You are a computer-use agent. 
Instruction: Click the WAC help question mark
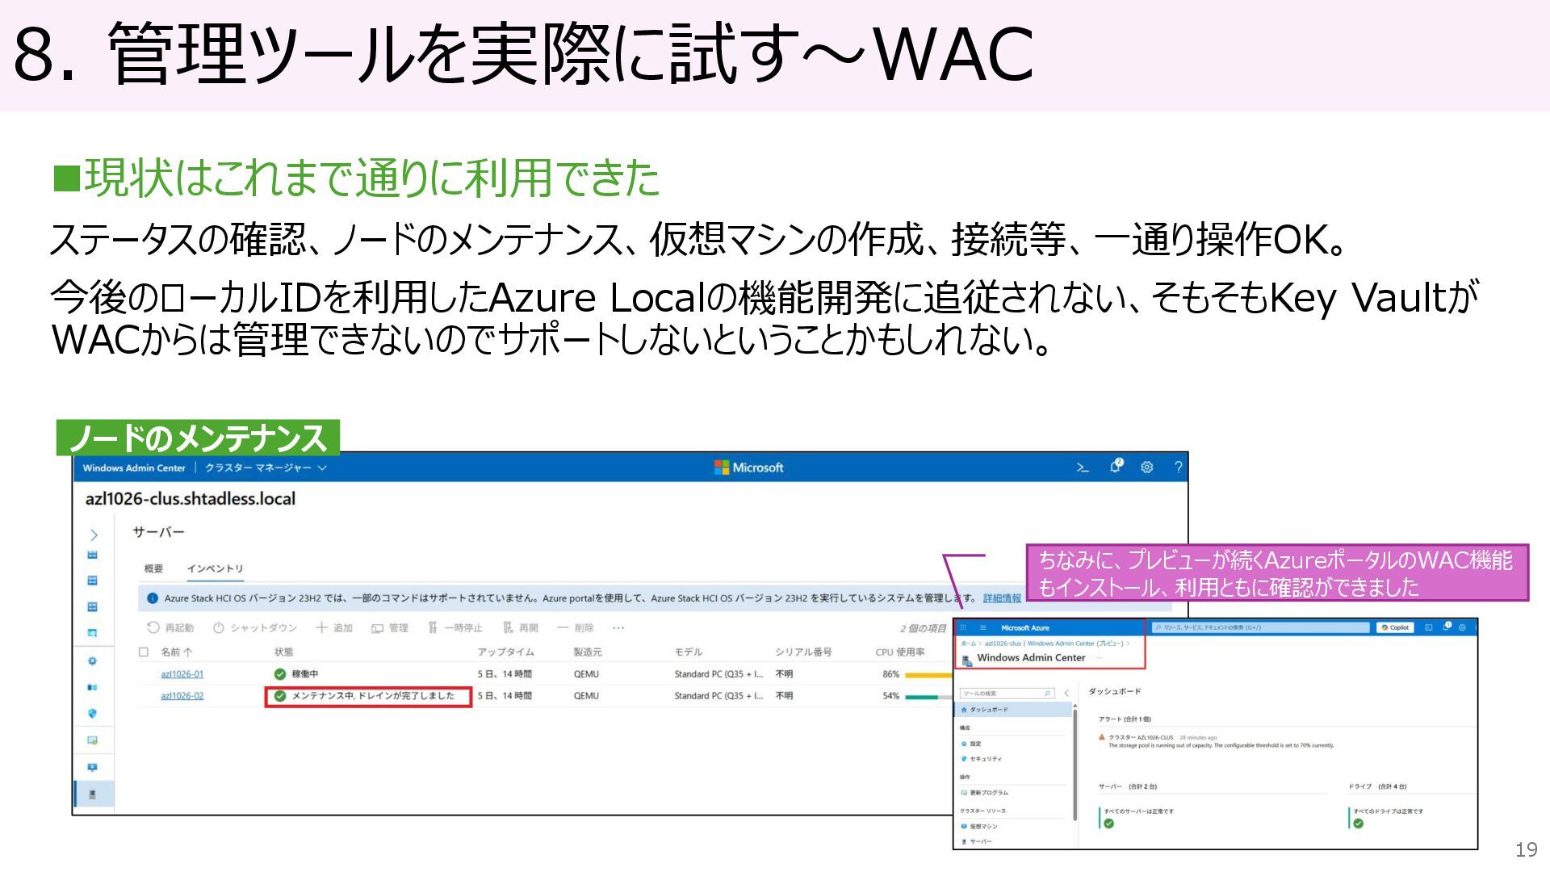coord(1178,467)
